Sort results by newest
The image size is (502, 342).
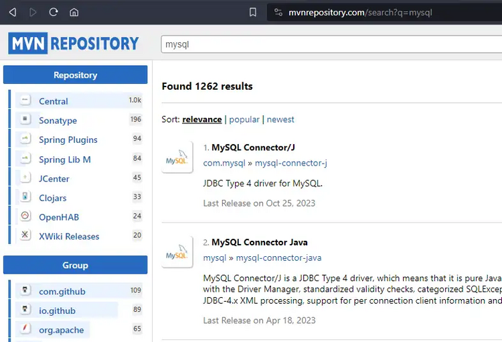280,119
